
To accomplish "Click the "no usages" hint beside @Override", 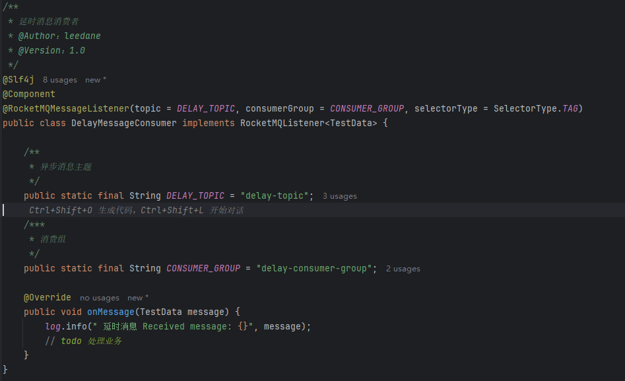I will 100,298.
